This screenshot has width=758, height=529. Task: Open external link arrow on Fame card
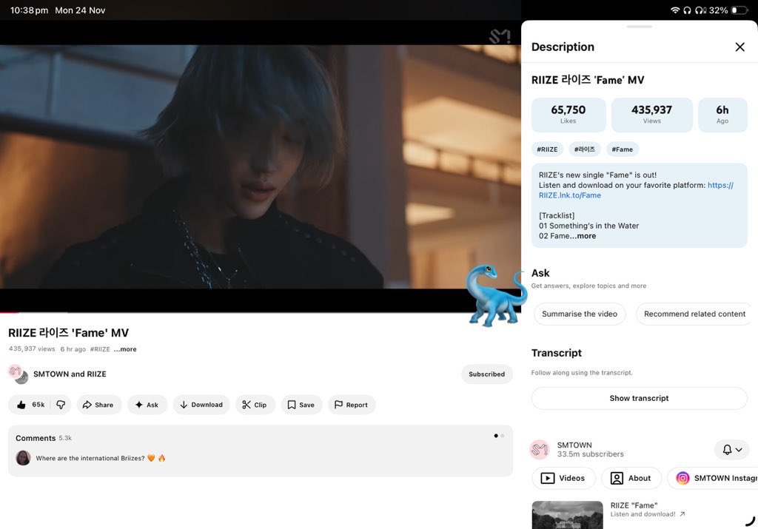[682, 514]
